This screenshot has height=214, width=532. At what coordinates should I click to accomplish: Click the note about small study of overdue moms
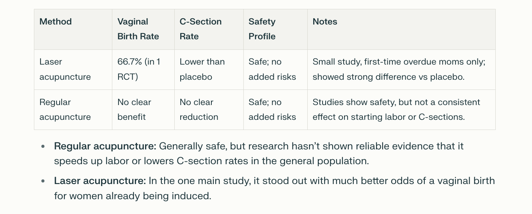399,69
